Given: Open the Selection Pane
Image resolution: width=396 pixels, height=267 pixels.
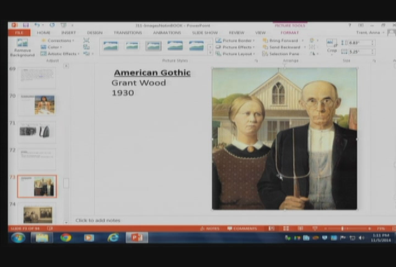Looking at the screenshot, I should pos(280,53).
